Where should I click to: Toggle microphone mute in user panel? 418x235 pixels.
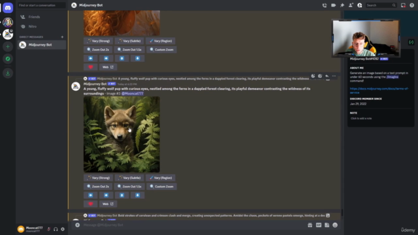pyautogui.click(x=49, y=229)
